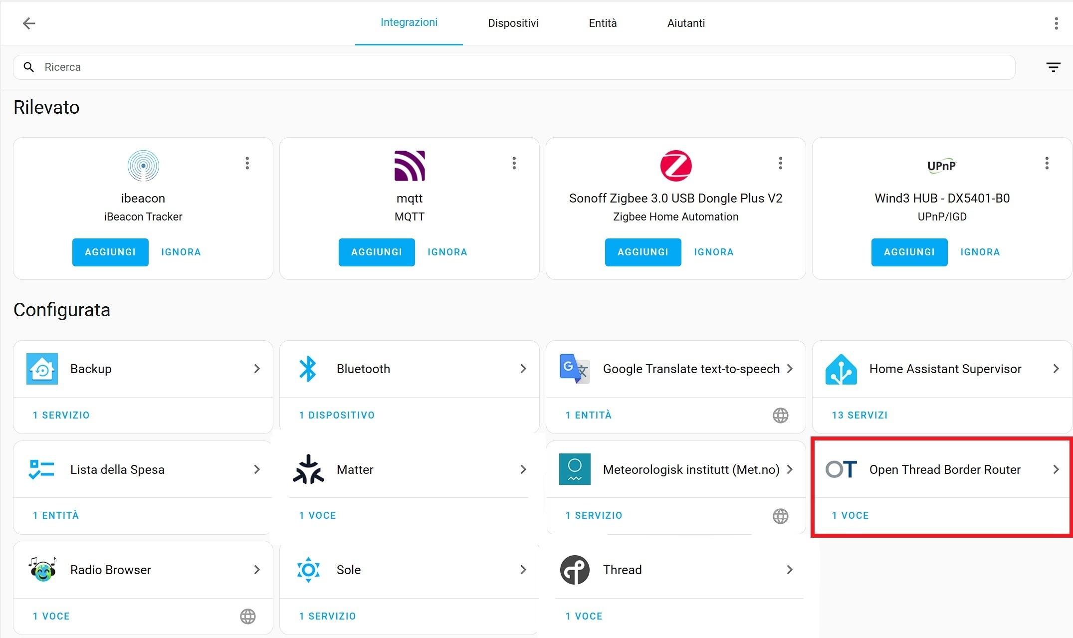Open Sonoff Zigbee dongle card menu
Image resolution: width=1073 pixels, height=638 pixels.
coord(780,163)
